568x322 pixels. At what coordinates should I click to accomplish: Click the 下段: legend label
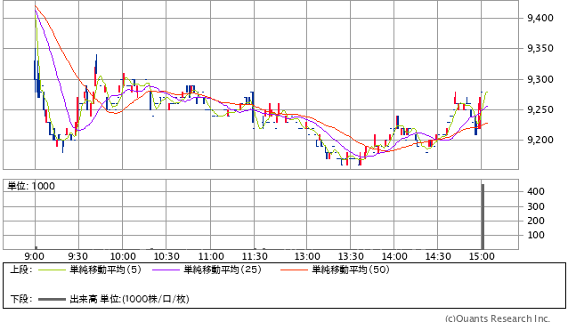(21, 299)
